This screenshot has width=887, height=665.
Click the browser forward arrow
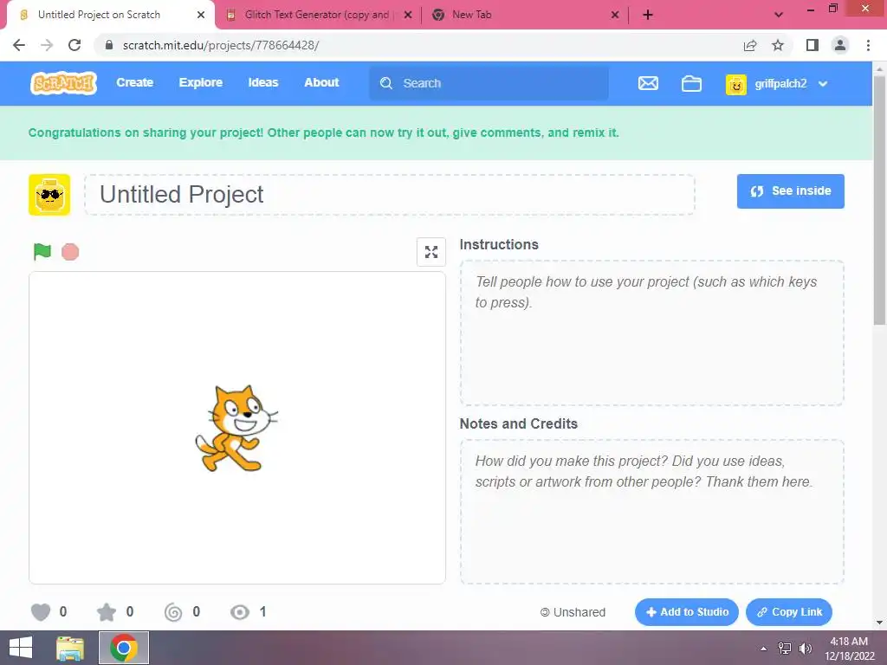point(47,45)
